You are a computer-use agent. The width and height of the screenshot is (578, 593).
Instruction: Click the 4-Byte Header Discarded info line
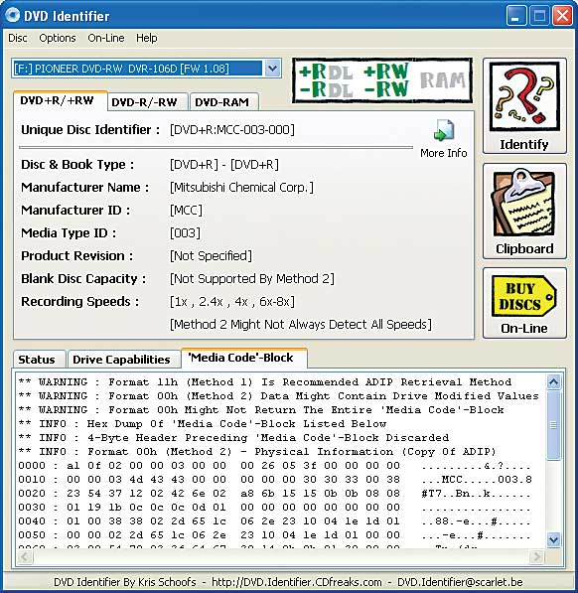point(233,438)
